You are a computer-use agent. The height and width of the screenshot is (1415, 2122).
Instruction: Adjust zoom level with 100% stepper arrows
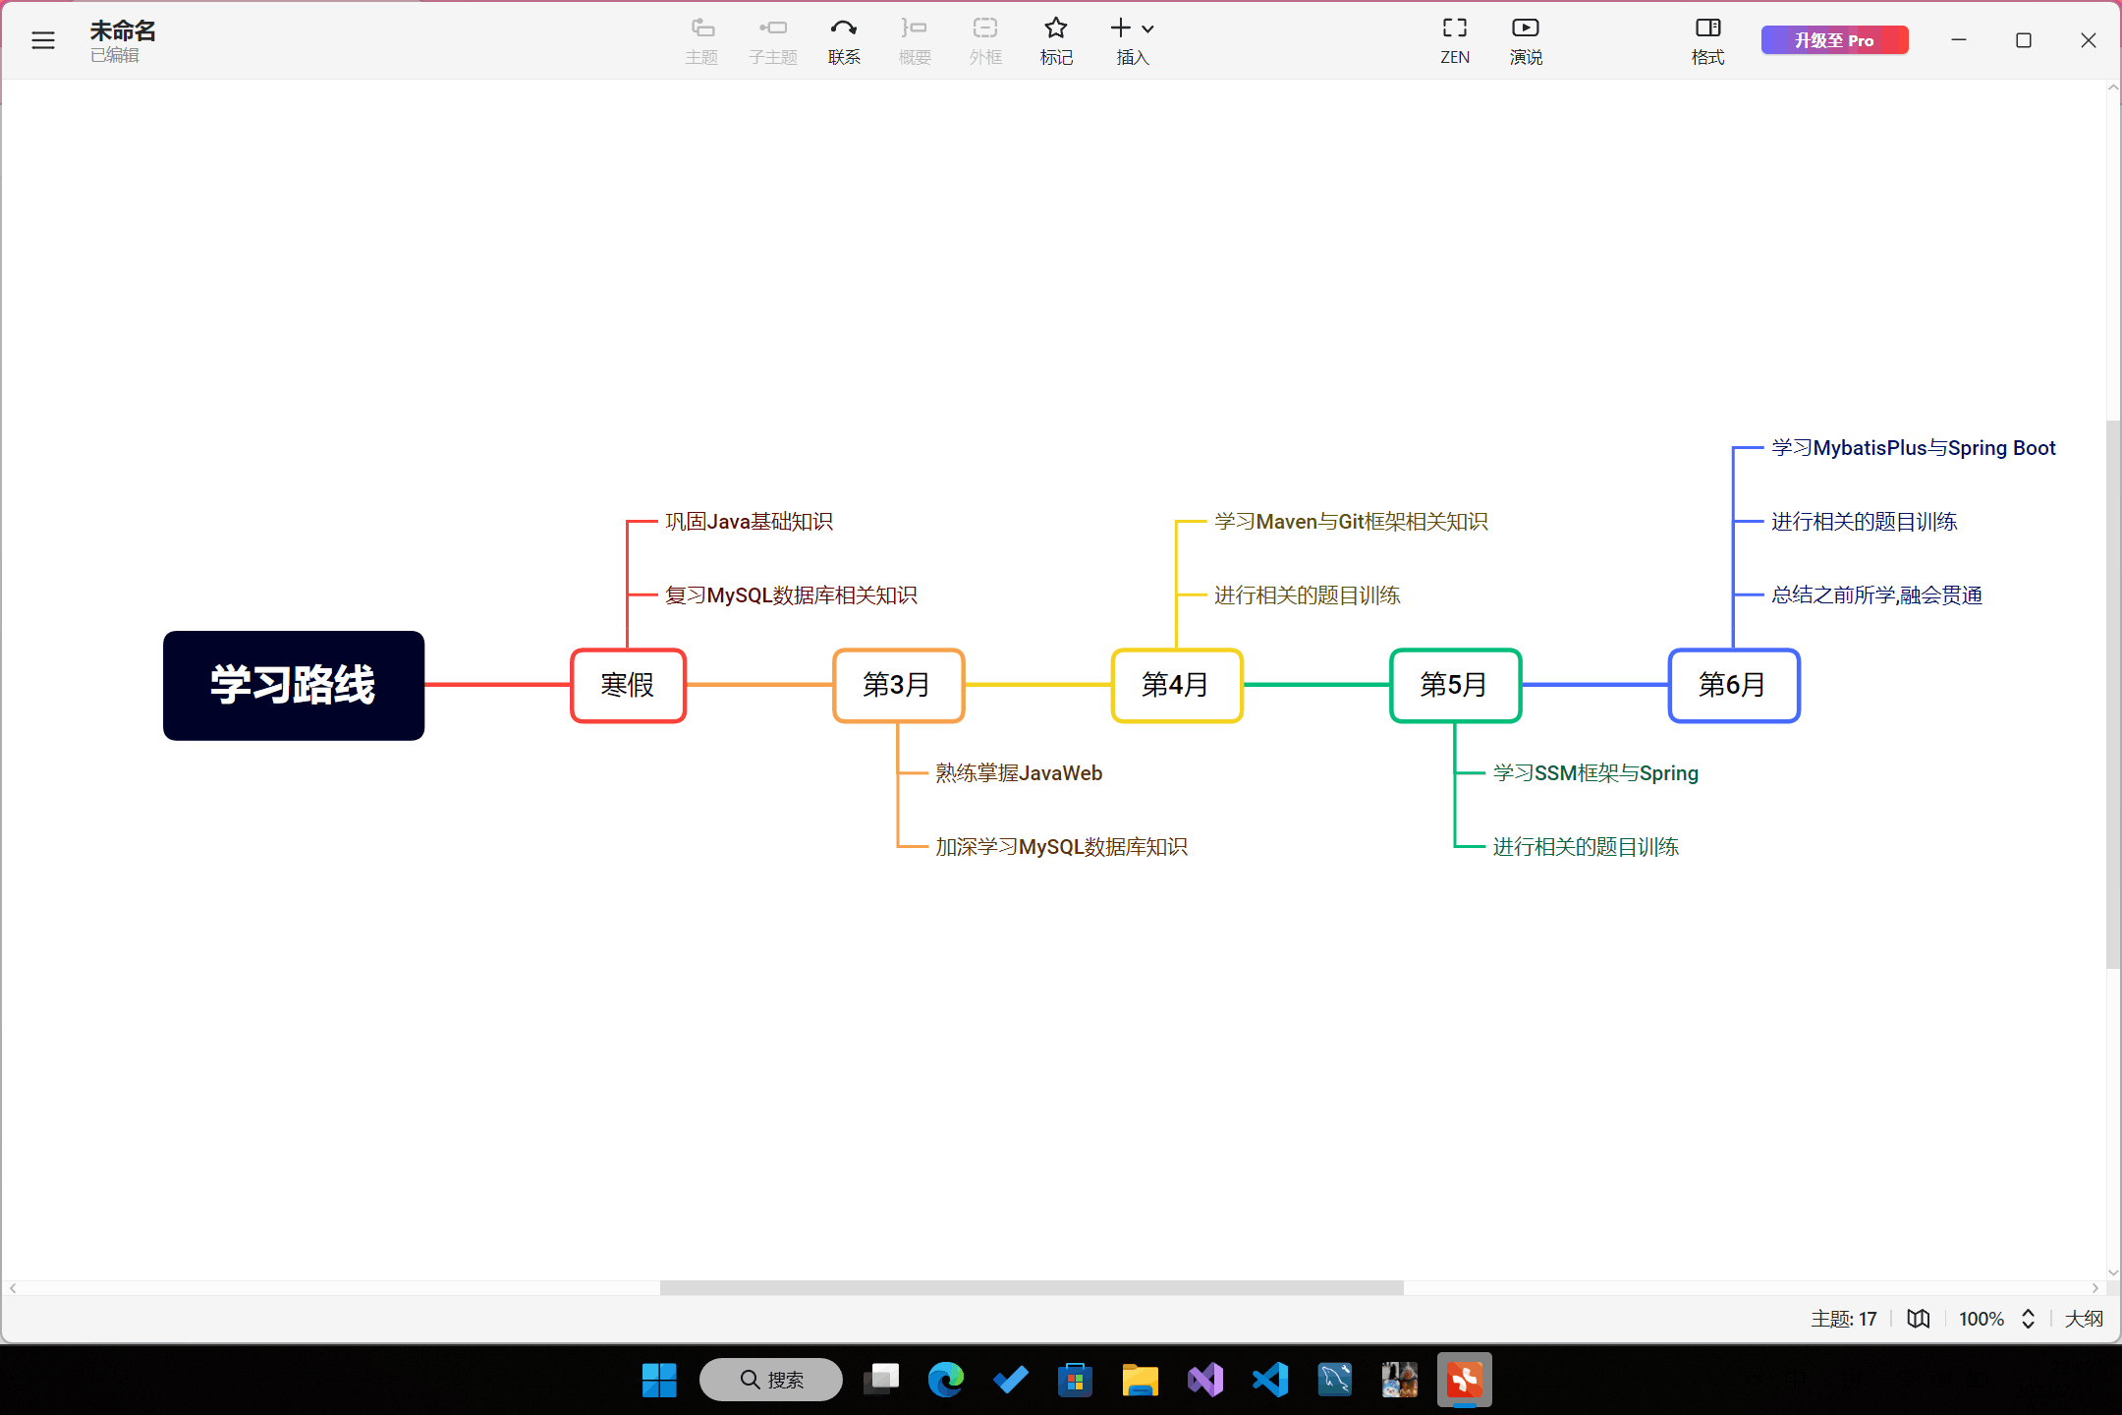click(2028, 1319)
